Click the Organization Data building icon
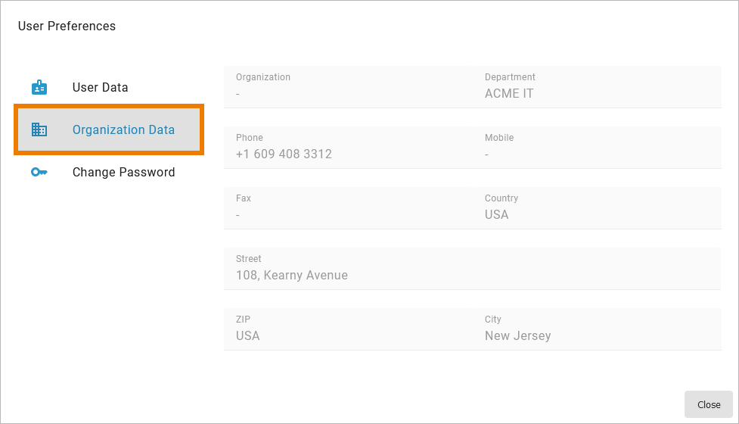This screenshot has height=424, width=739. click(x=39, y=129)
